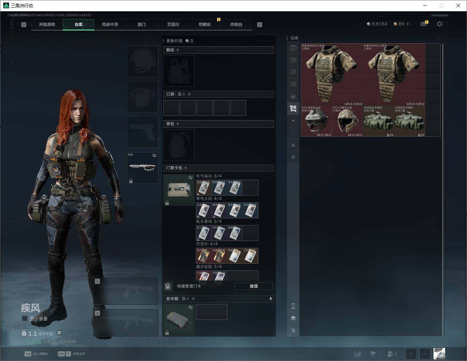
Task: Show help for 门禁卡包
Action: click(186, 168)
